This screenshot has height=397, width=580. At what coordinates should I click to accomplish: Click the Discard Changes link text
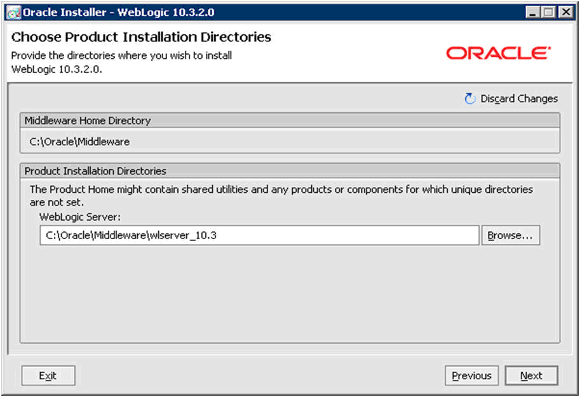(x=519, y=98)
